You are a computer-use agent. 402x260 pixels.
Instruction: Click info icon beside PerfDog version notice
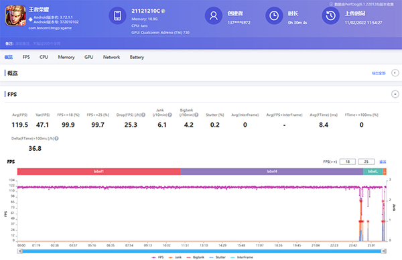click(x=331, y=4)
